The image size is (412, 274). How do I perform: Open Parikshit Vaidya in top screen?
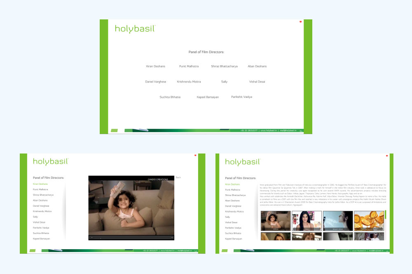241,97
